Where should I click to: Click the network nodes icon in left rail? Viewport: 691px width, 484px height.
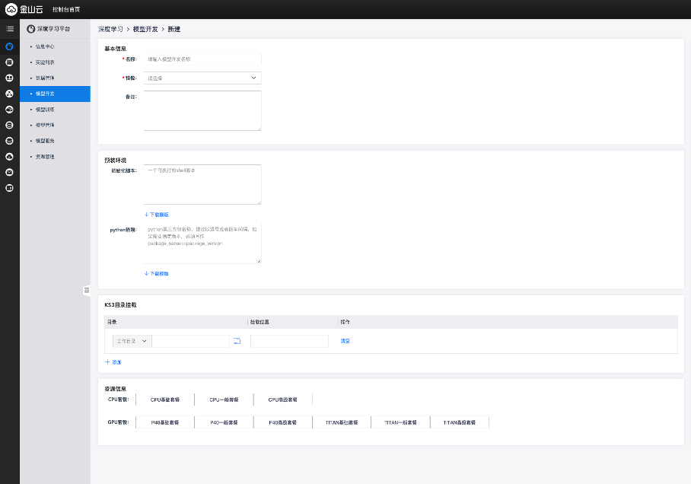click(9, 94)
